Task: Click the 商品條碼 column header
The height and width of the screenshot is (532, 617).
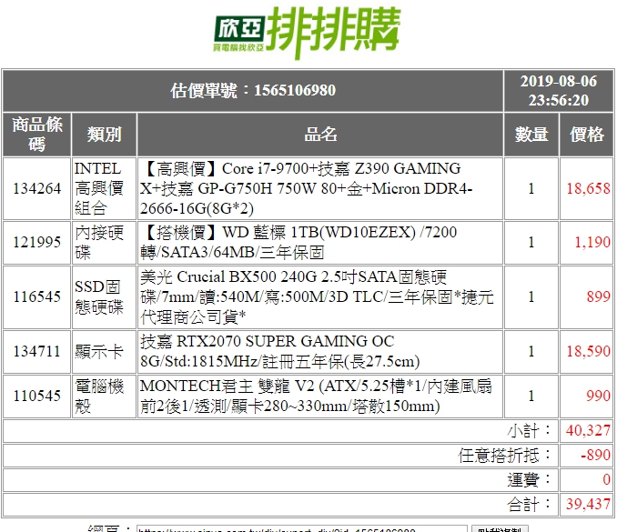Action: tap(37, 135)
